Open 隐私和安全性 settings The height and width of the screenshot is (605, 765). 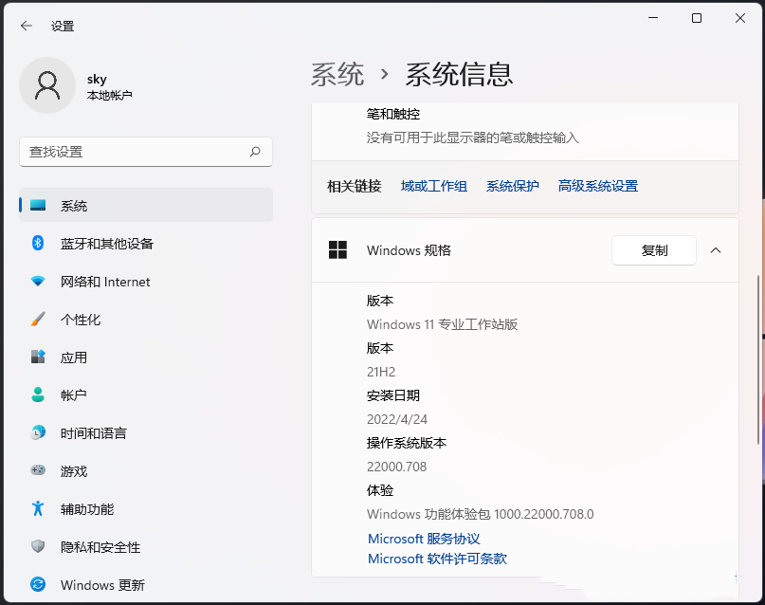pos(37,547)
